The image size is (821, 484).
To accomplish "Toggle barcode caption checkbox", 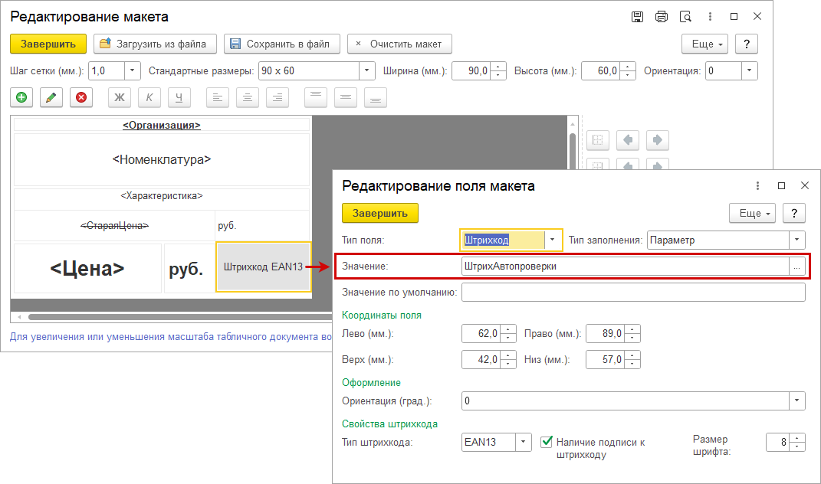I will (x=547, y=442).
